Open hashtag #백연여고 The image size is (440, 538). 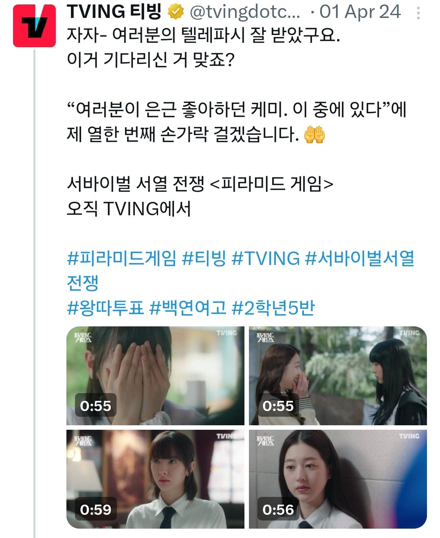[188, 308]
